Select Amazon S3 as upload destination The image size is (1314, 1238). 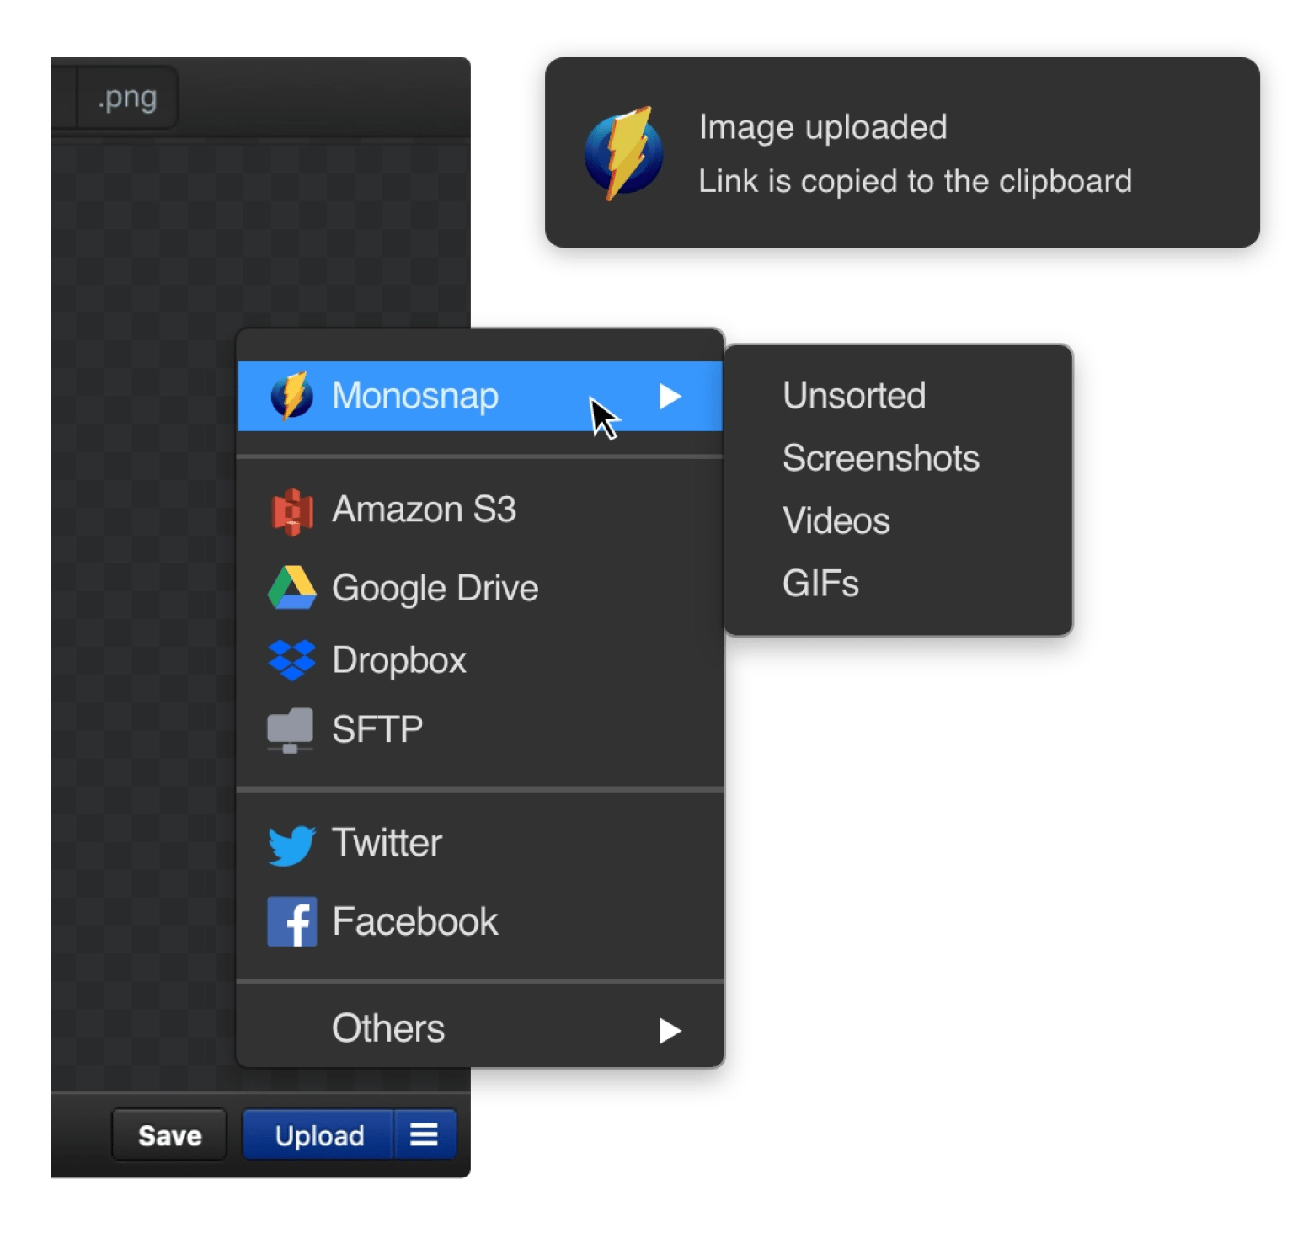[425, 508]
